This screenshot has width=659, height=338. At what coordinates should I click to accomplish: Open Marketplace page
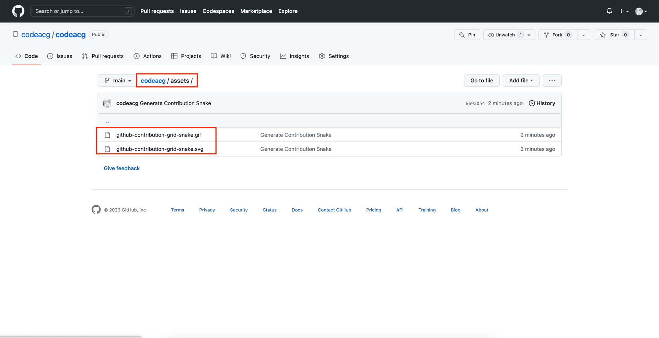pos(256,11)
